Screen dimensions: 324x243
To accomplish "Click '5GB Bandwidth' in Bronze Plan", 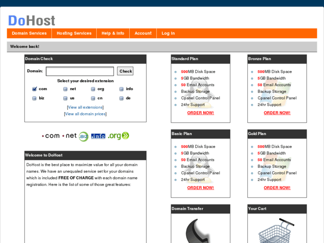I will (271, 78).
